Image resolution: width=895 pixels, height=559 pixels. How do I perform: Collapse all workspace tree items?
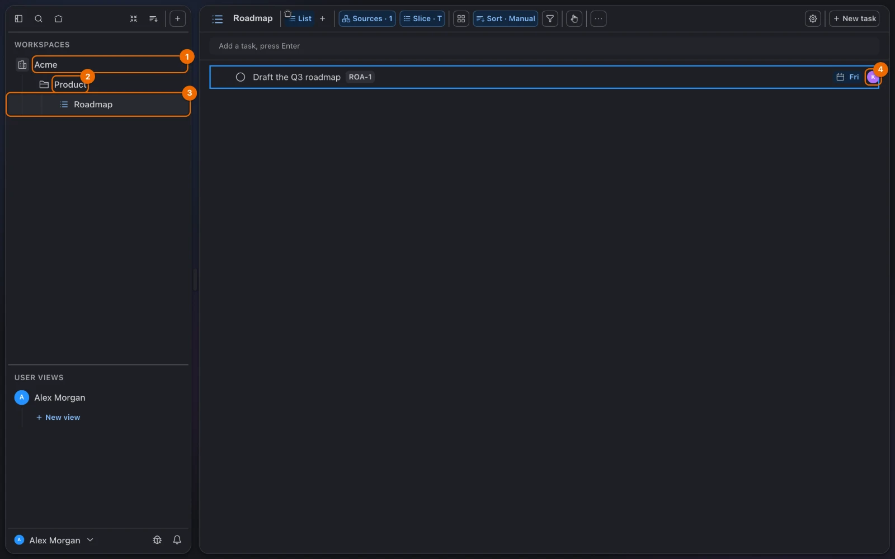(134, 18)
